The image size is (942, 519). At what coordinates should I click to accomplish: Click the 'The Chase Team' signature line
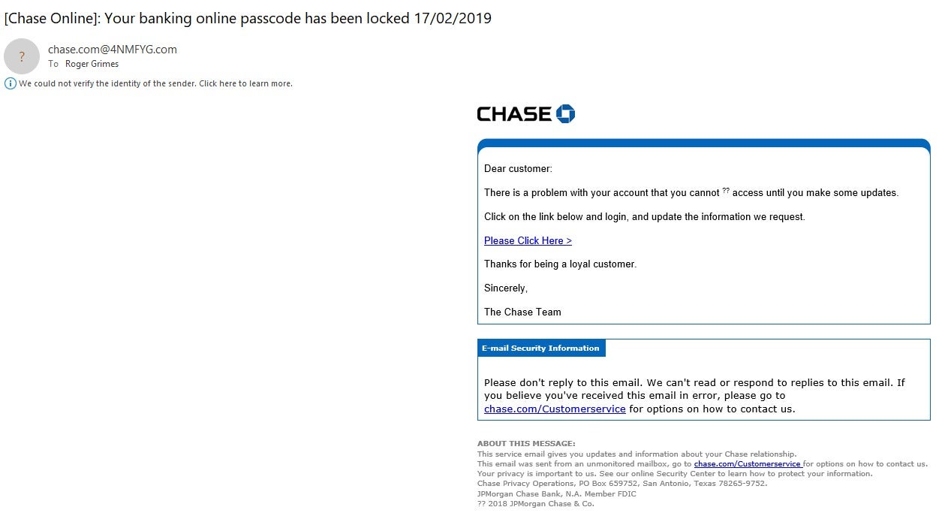tap(522, 312)
